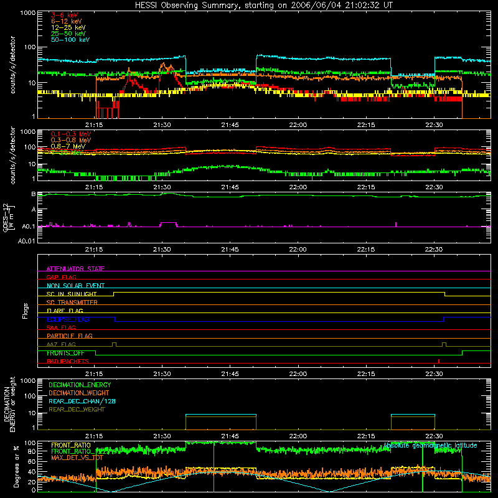Click 22:00 tick under the keV counts panel
The height and width of the screenshot is (498, 498).
point(298,125)
